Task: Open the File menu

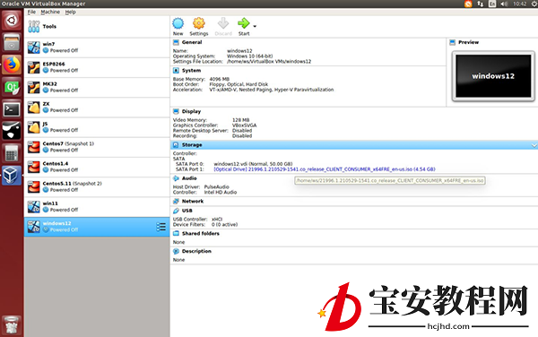Action: (31, 12)
